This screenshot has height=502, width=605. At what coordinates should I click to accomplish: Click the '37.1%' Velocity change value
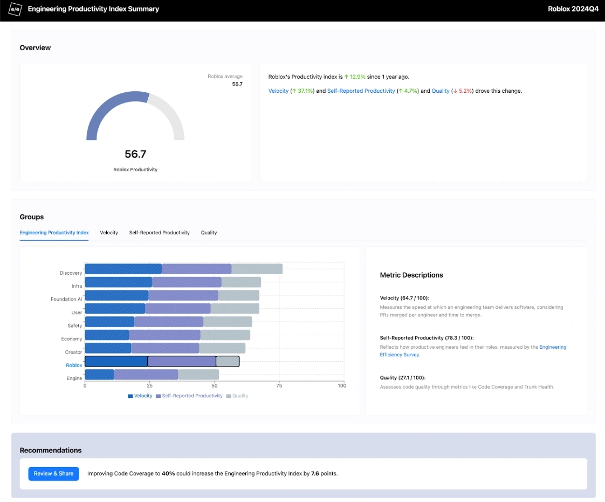pyautogui.click(x=305, y=91)
